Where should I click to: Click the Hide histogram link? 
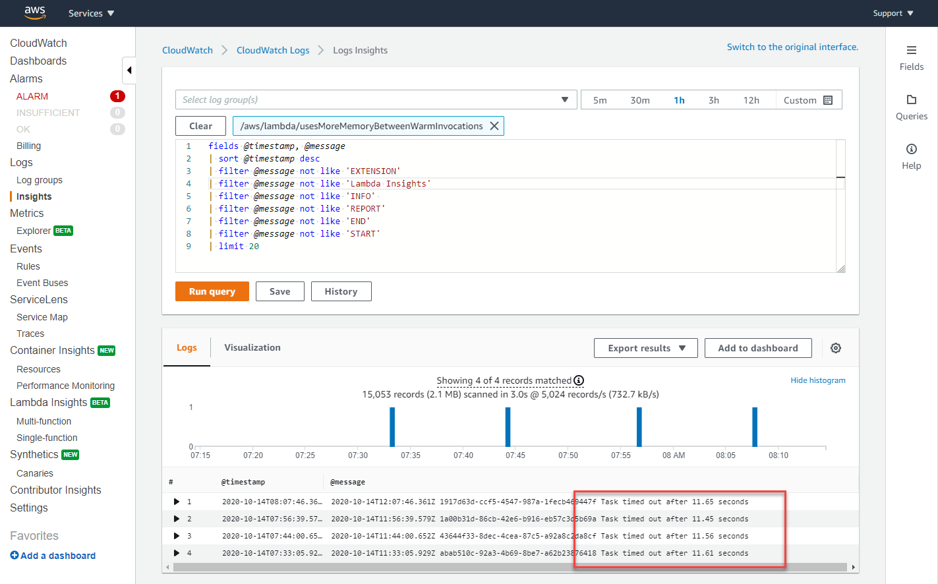tap(817, 380)
